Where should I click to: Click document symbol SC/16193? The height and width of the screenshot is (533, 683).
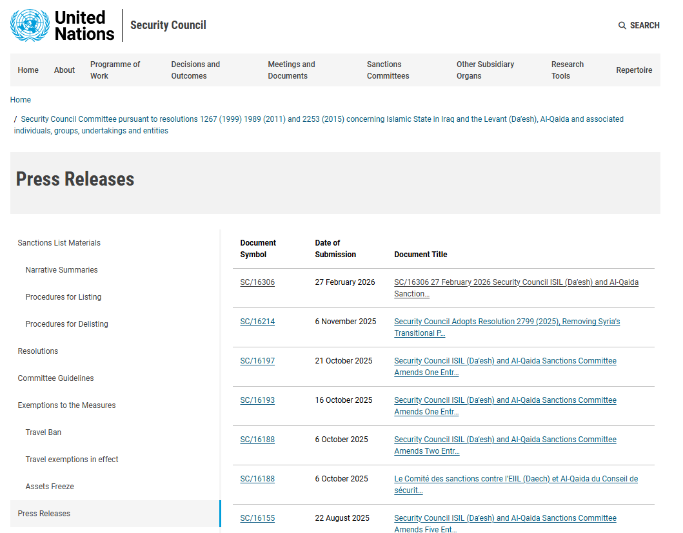pyautogui.click(x=257, y=400)
